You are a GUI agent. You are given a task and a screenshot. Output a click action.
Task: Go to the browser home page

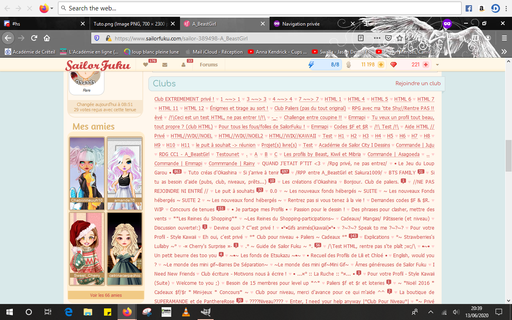[47, 38]
